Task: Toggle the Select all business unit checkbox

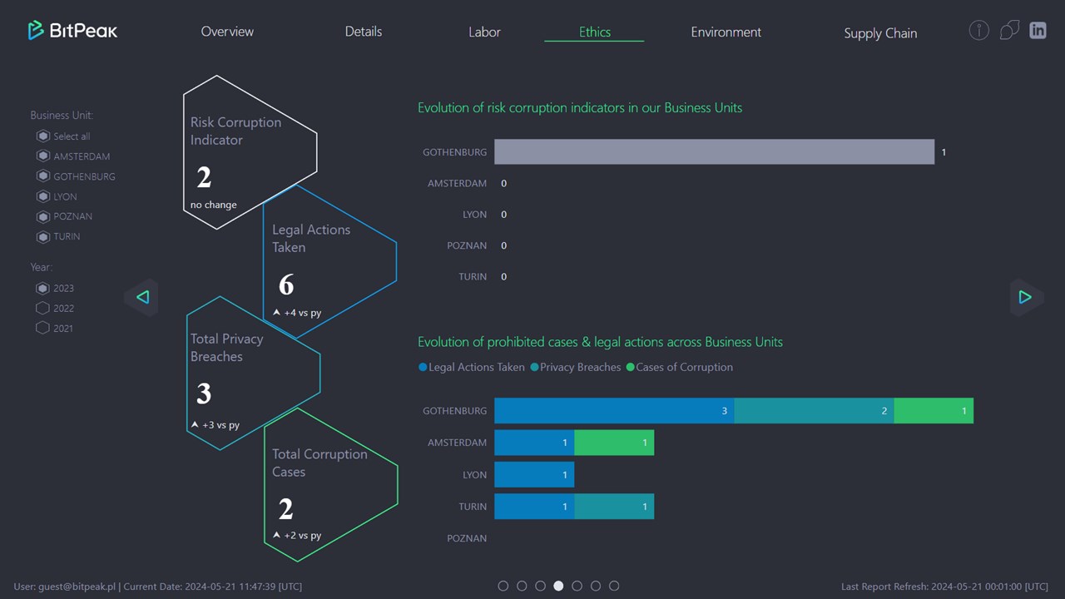Action: [x=43, y=136]
